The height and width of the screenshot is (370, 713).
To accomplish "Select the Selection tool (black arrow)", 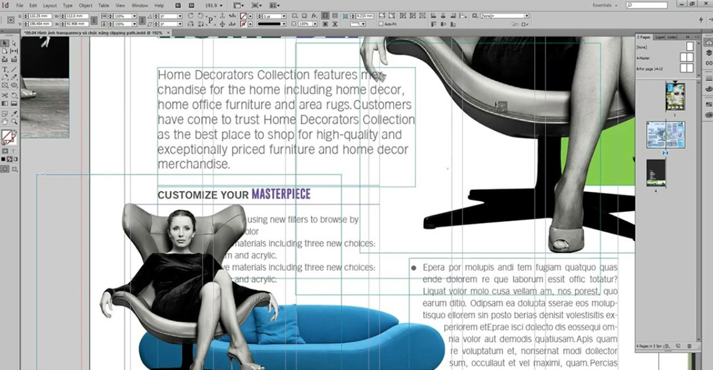I will pos(4,43).
